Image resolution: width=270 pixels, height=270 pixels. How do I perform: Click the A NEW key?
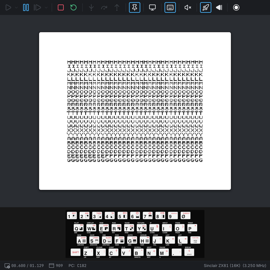[82, 240]
